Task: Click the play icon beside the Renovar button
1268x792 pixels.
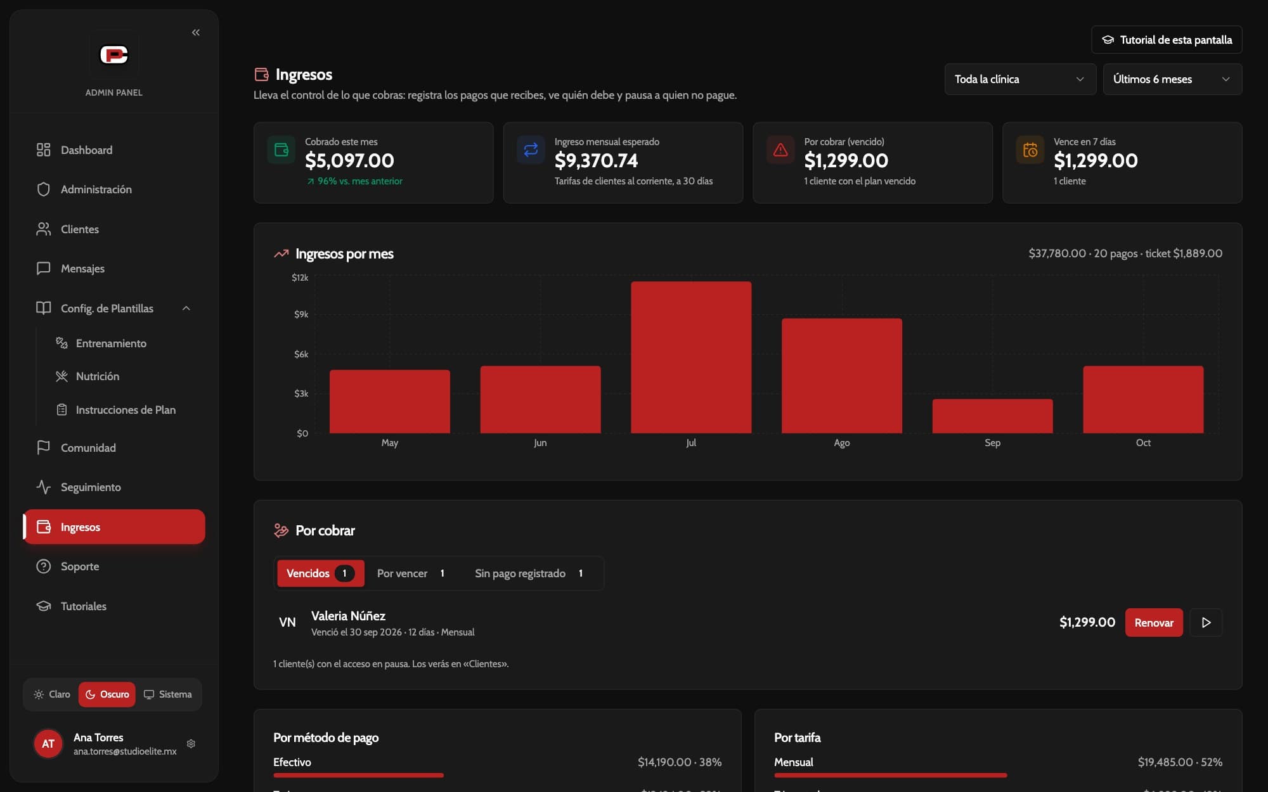Action: (1206, 623)
